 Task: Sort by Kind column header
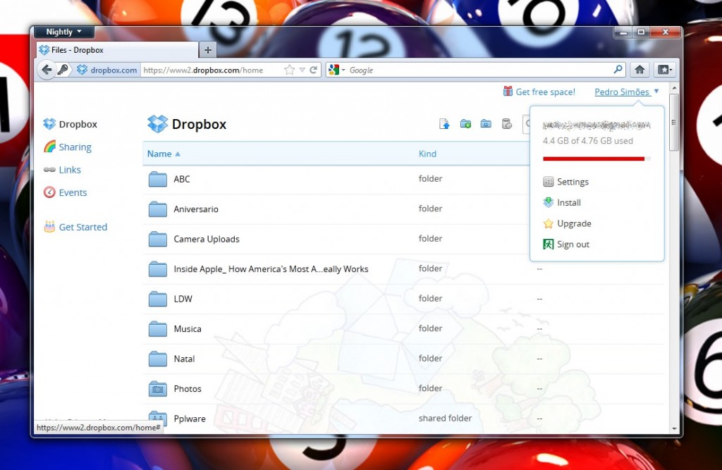coord(427,154)
